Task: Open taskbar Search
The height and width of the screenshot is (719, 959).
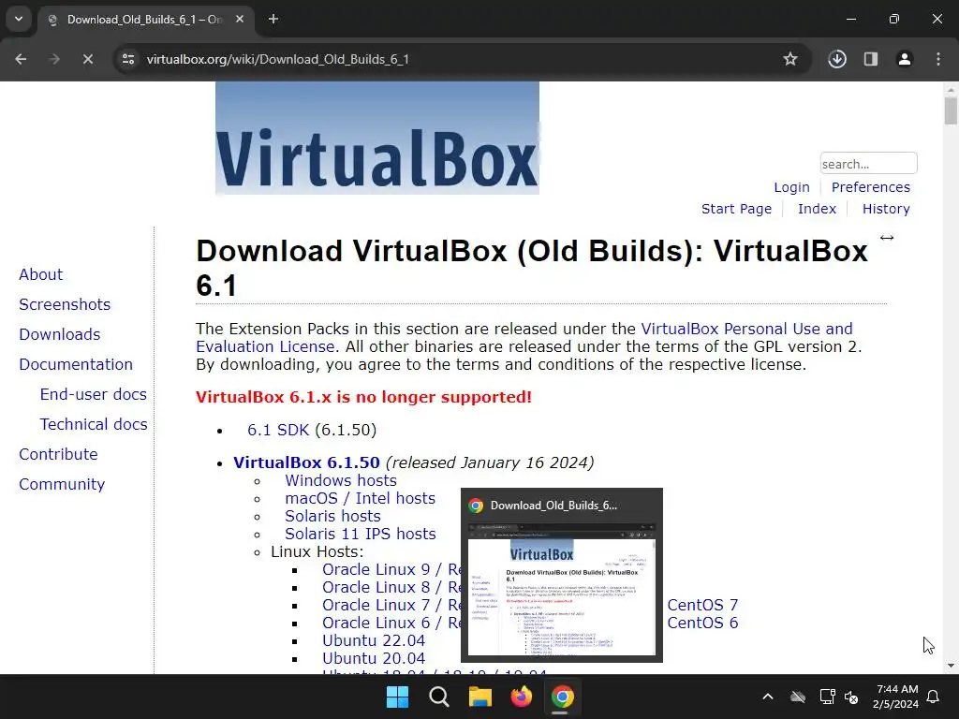Action: (x=439, y=697)
